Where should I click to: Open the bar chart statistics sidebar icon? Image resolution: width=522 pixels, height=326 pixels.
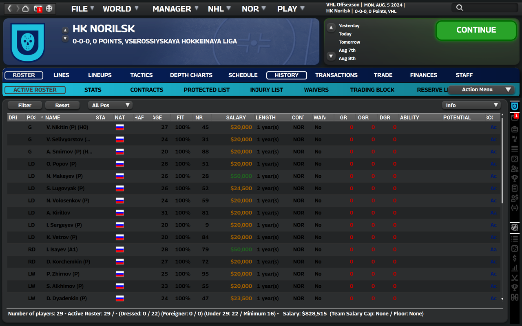click(515, 268)
